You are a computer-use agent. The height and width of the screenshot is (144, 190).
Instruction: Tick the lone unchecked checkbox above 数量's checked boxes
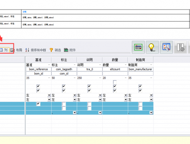tap(115, 82)
